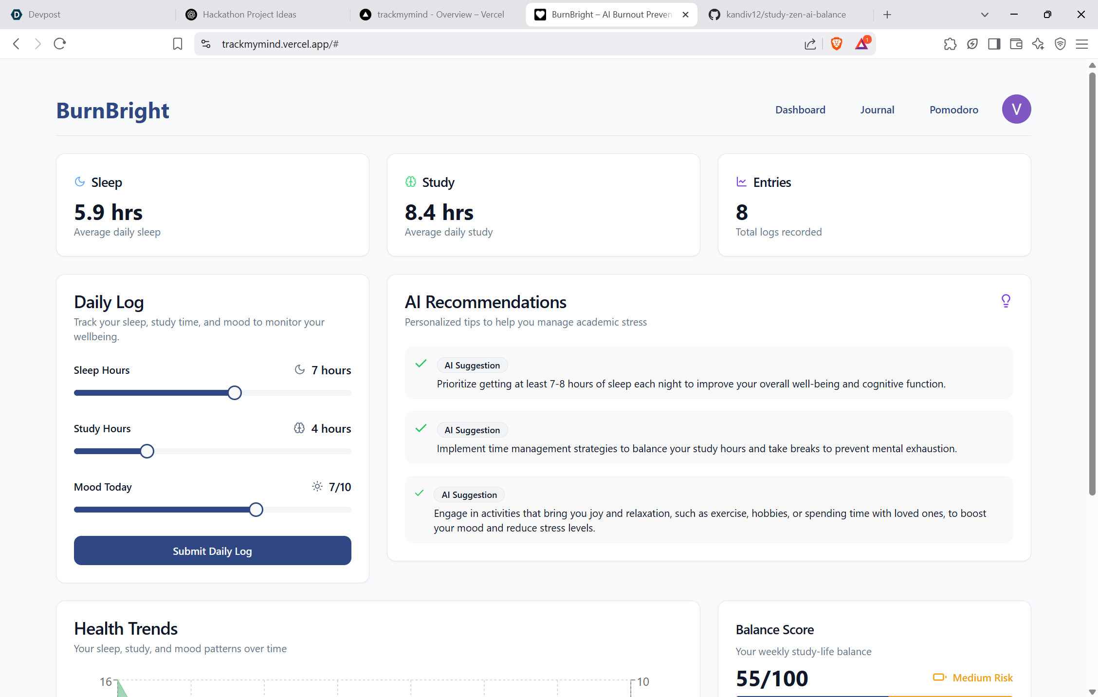
Task: Click the share page icon in address bar
Action: pos(810,44)
